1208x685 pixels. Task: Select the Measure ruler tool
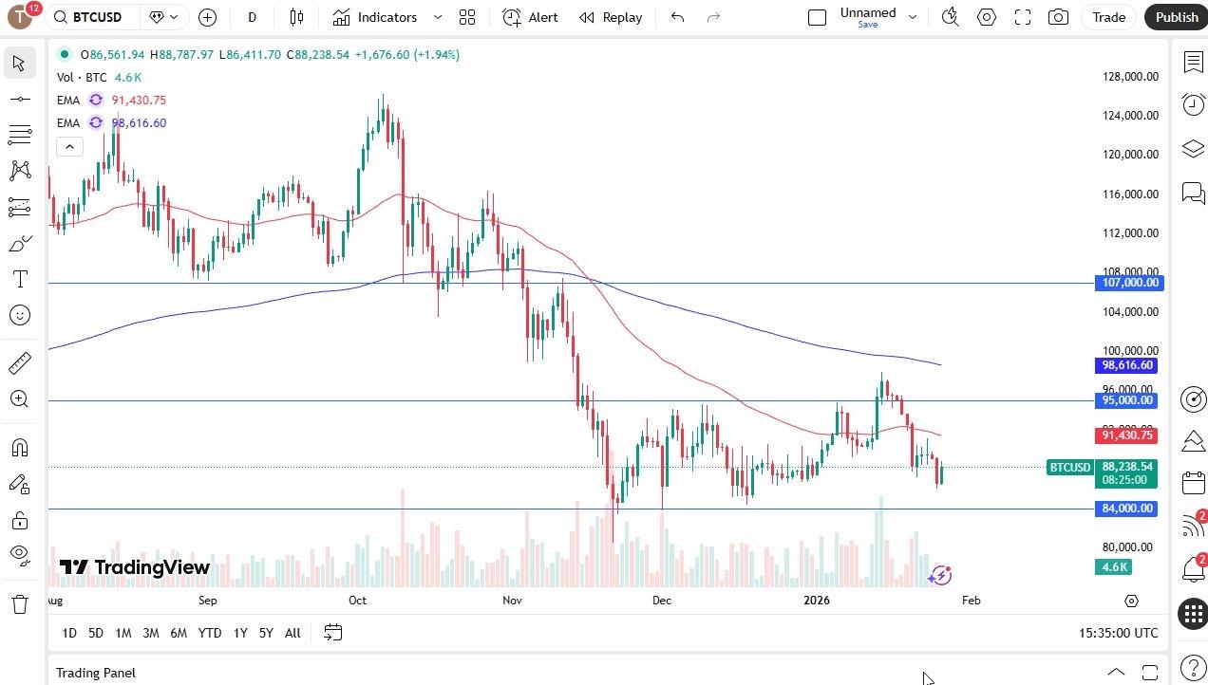pos(19,362)
